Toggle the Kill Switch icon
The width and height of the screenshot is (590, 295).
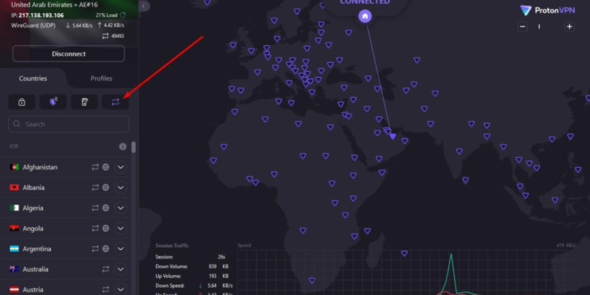click(x=84, y=102)
